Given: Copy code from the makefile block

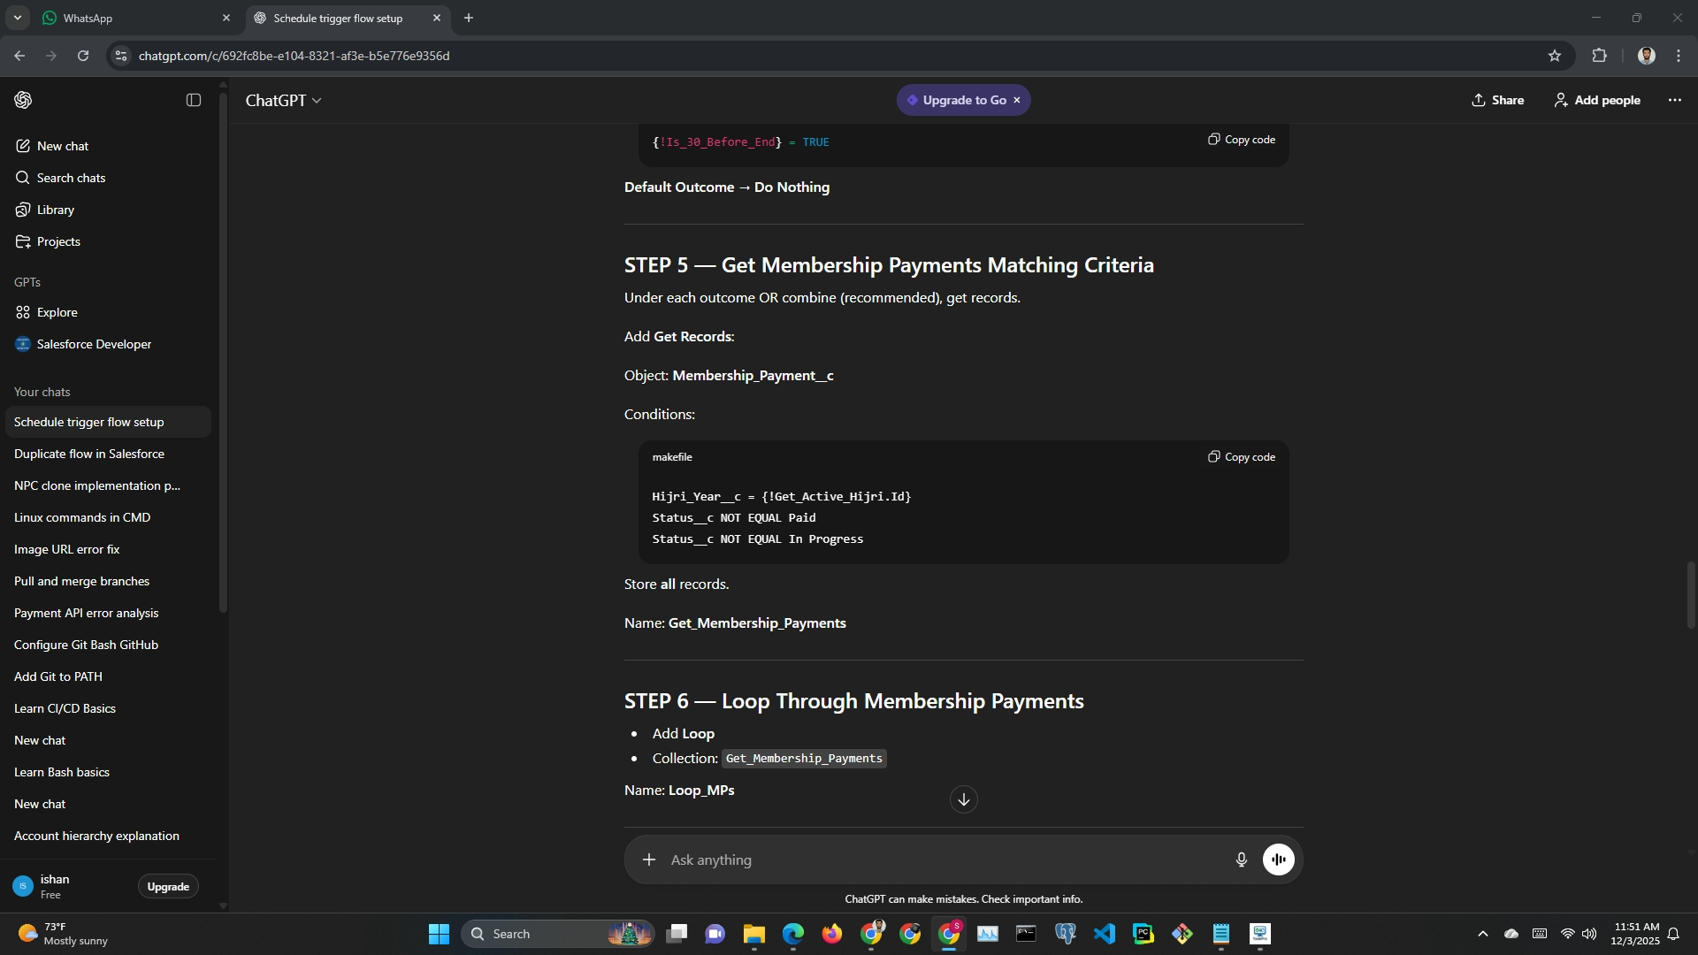Looking at the screenshot, I should pos(1242,457).
